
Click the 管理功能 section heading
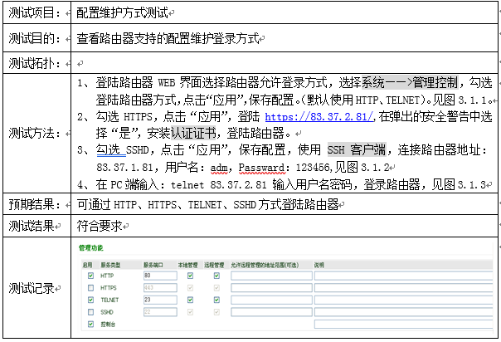click(90, 248)
